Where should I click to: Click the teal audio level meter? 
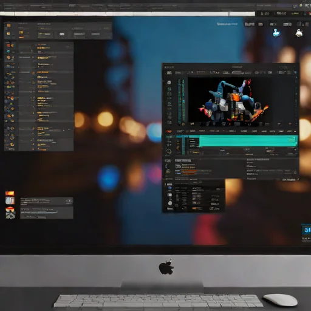181,101
